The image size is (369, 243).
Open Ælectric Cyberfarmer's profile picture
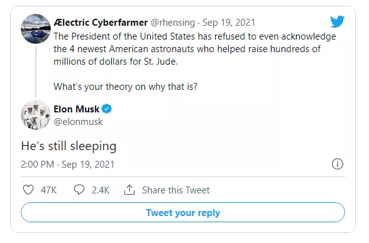click(x=36, y=29)
